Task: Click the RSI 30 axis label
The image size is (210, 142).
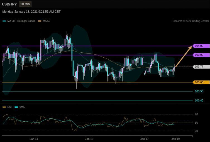Action: tap(196, 131)
